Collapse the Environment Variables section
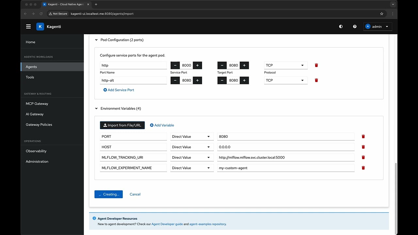Screen dimensions: 418x235 point(96,108)
